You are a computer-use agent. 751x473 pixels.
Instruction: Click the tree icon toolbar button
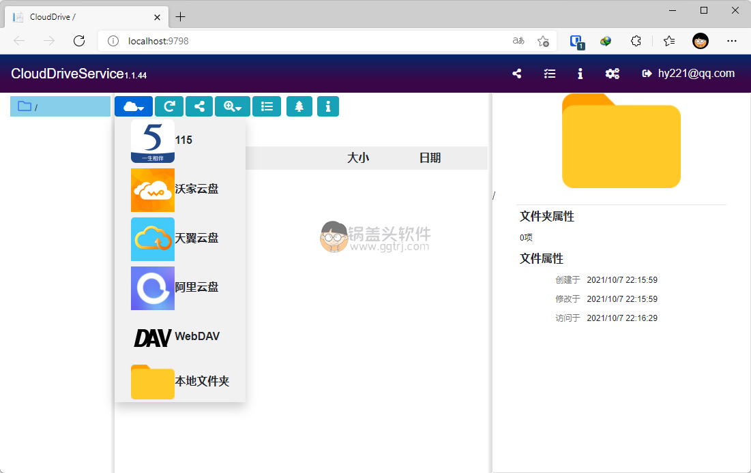click(x=299, y=106)
